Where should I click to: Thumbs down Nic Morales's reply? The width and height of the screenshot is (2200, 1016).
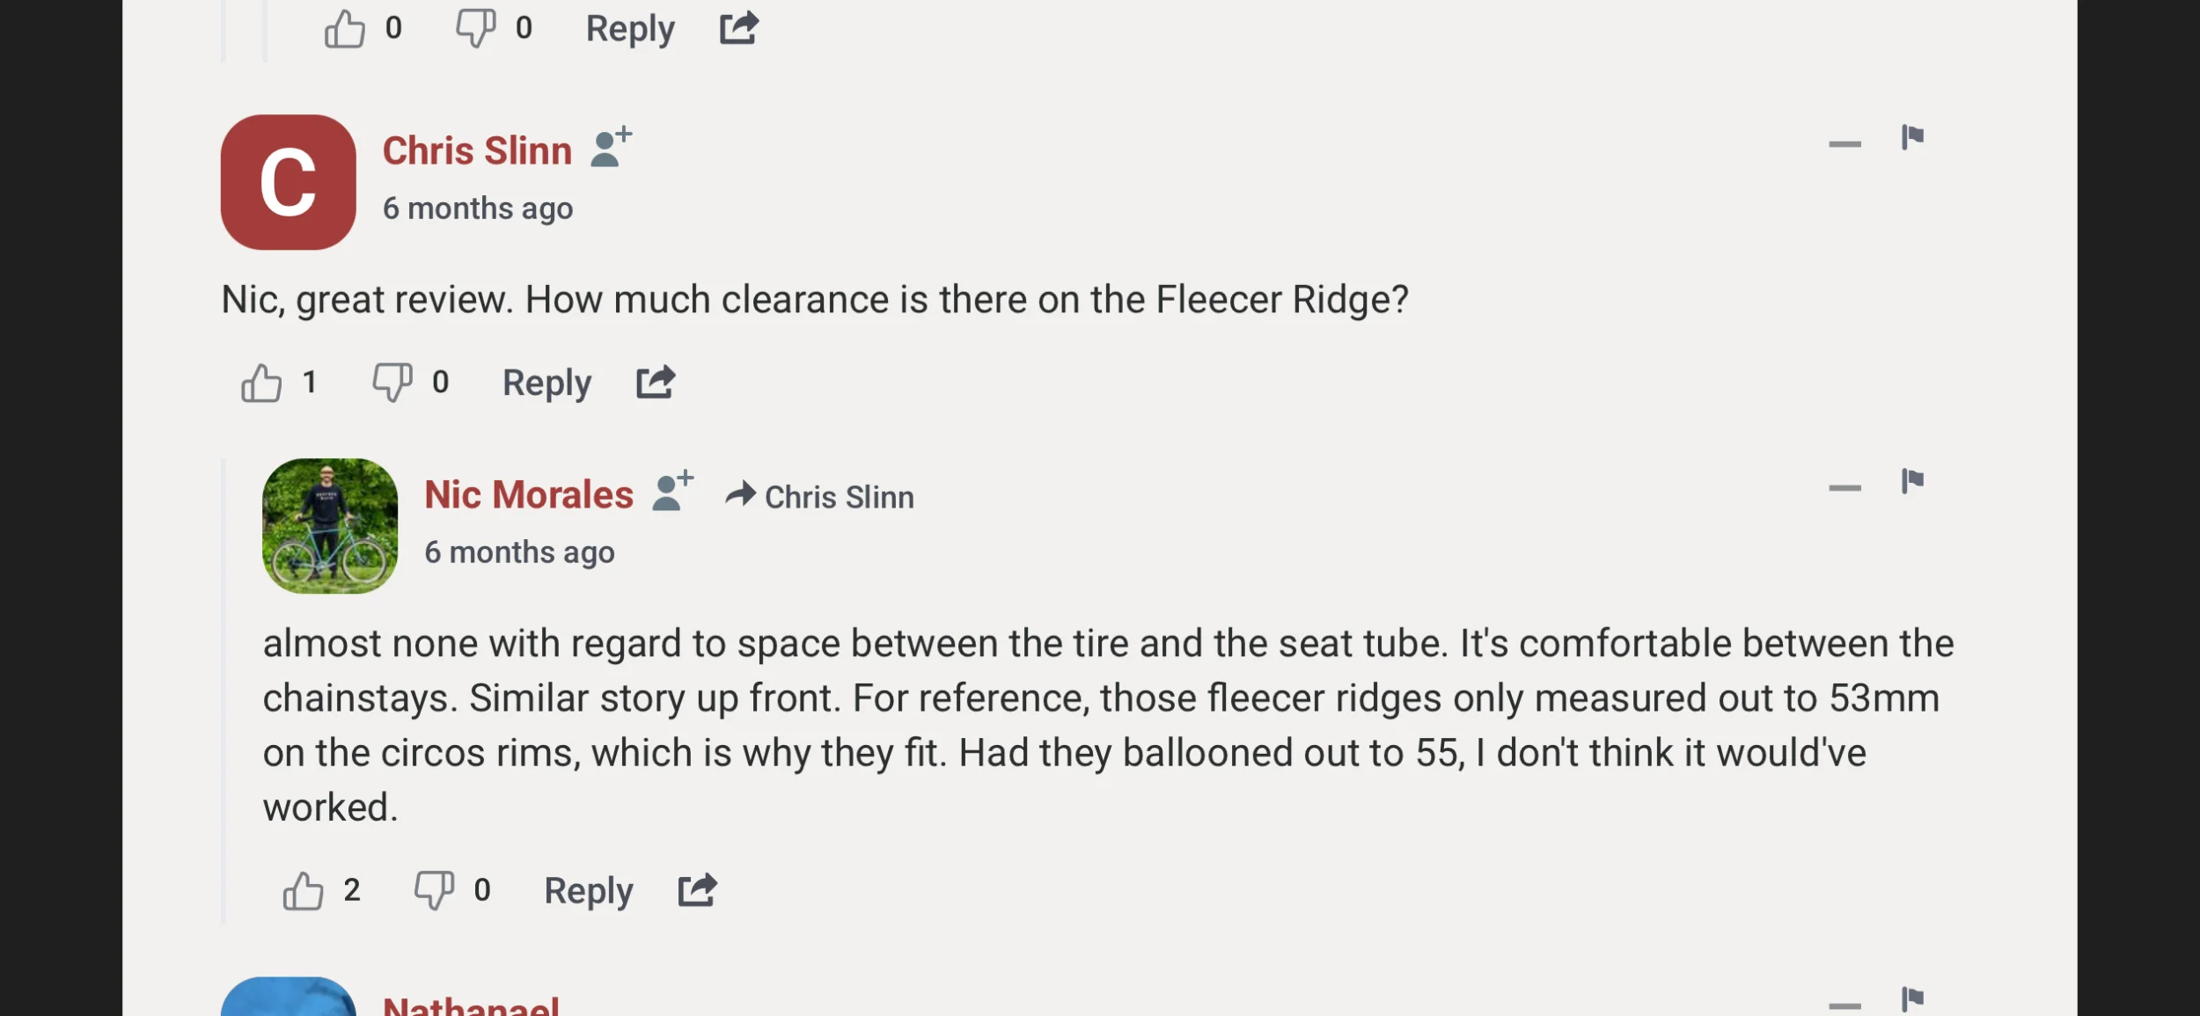click(434, 890)
